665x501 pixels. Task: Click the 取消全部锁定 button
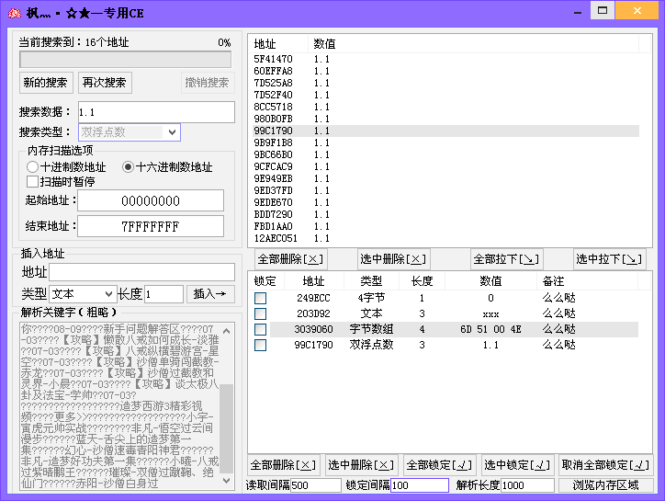(x=605, y=465)
